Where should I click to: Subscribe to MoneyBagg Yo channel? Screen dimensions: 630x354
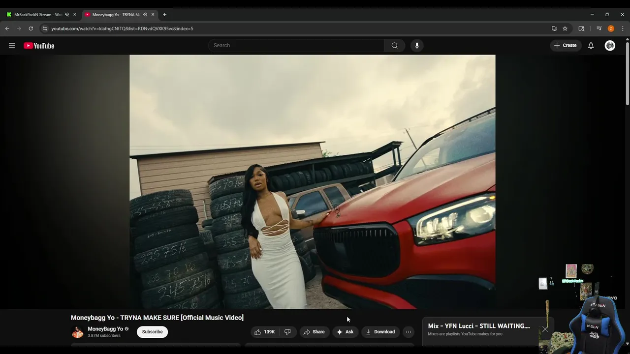point(152,332)
